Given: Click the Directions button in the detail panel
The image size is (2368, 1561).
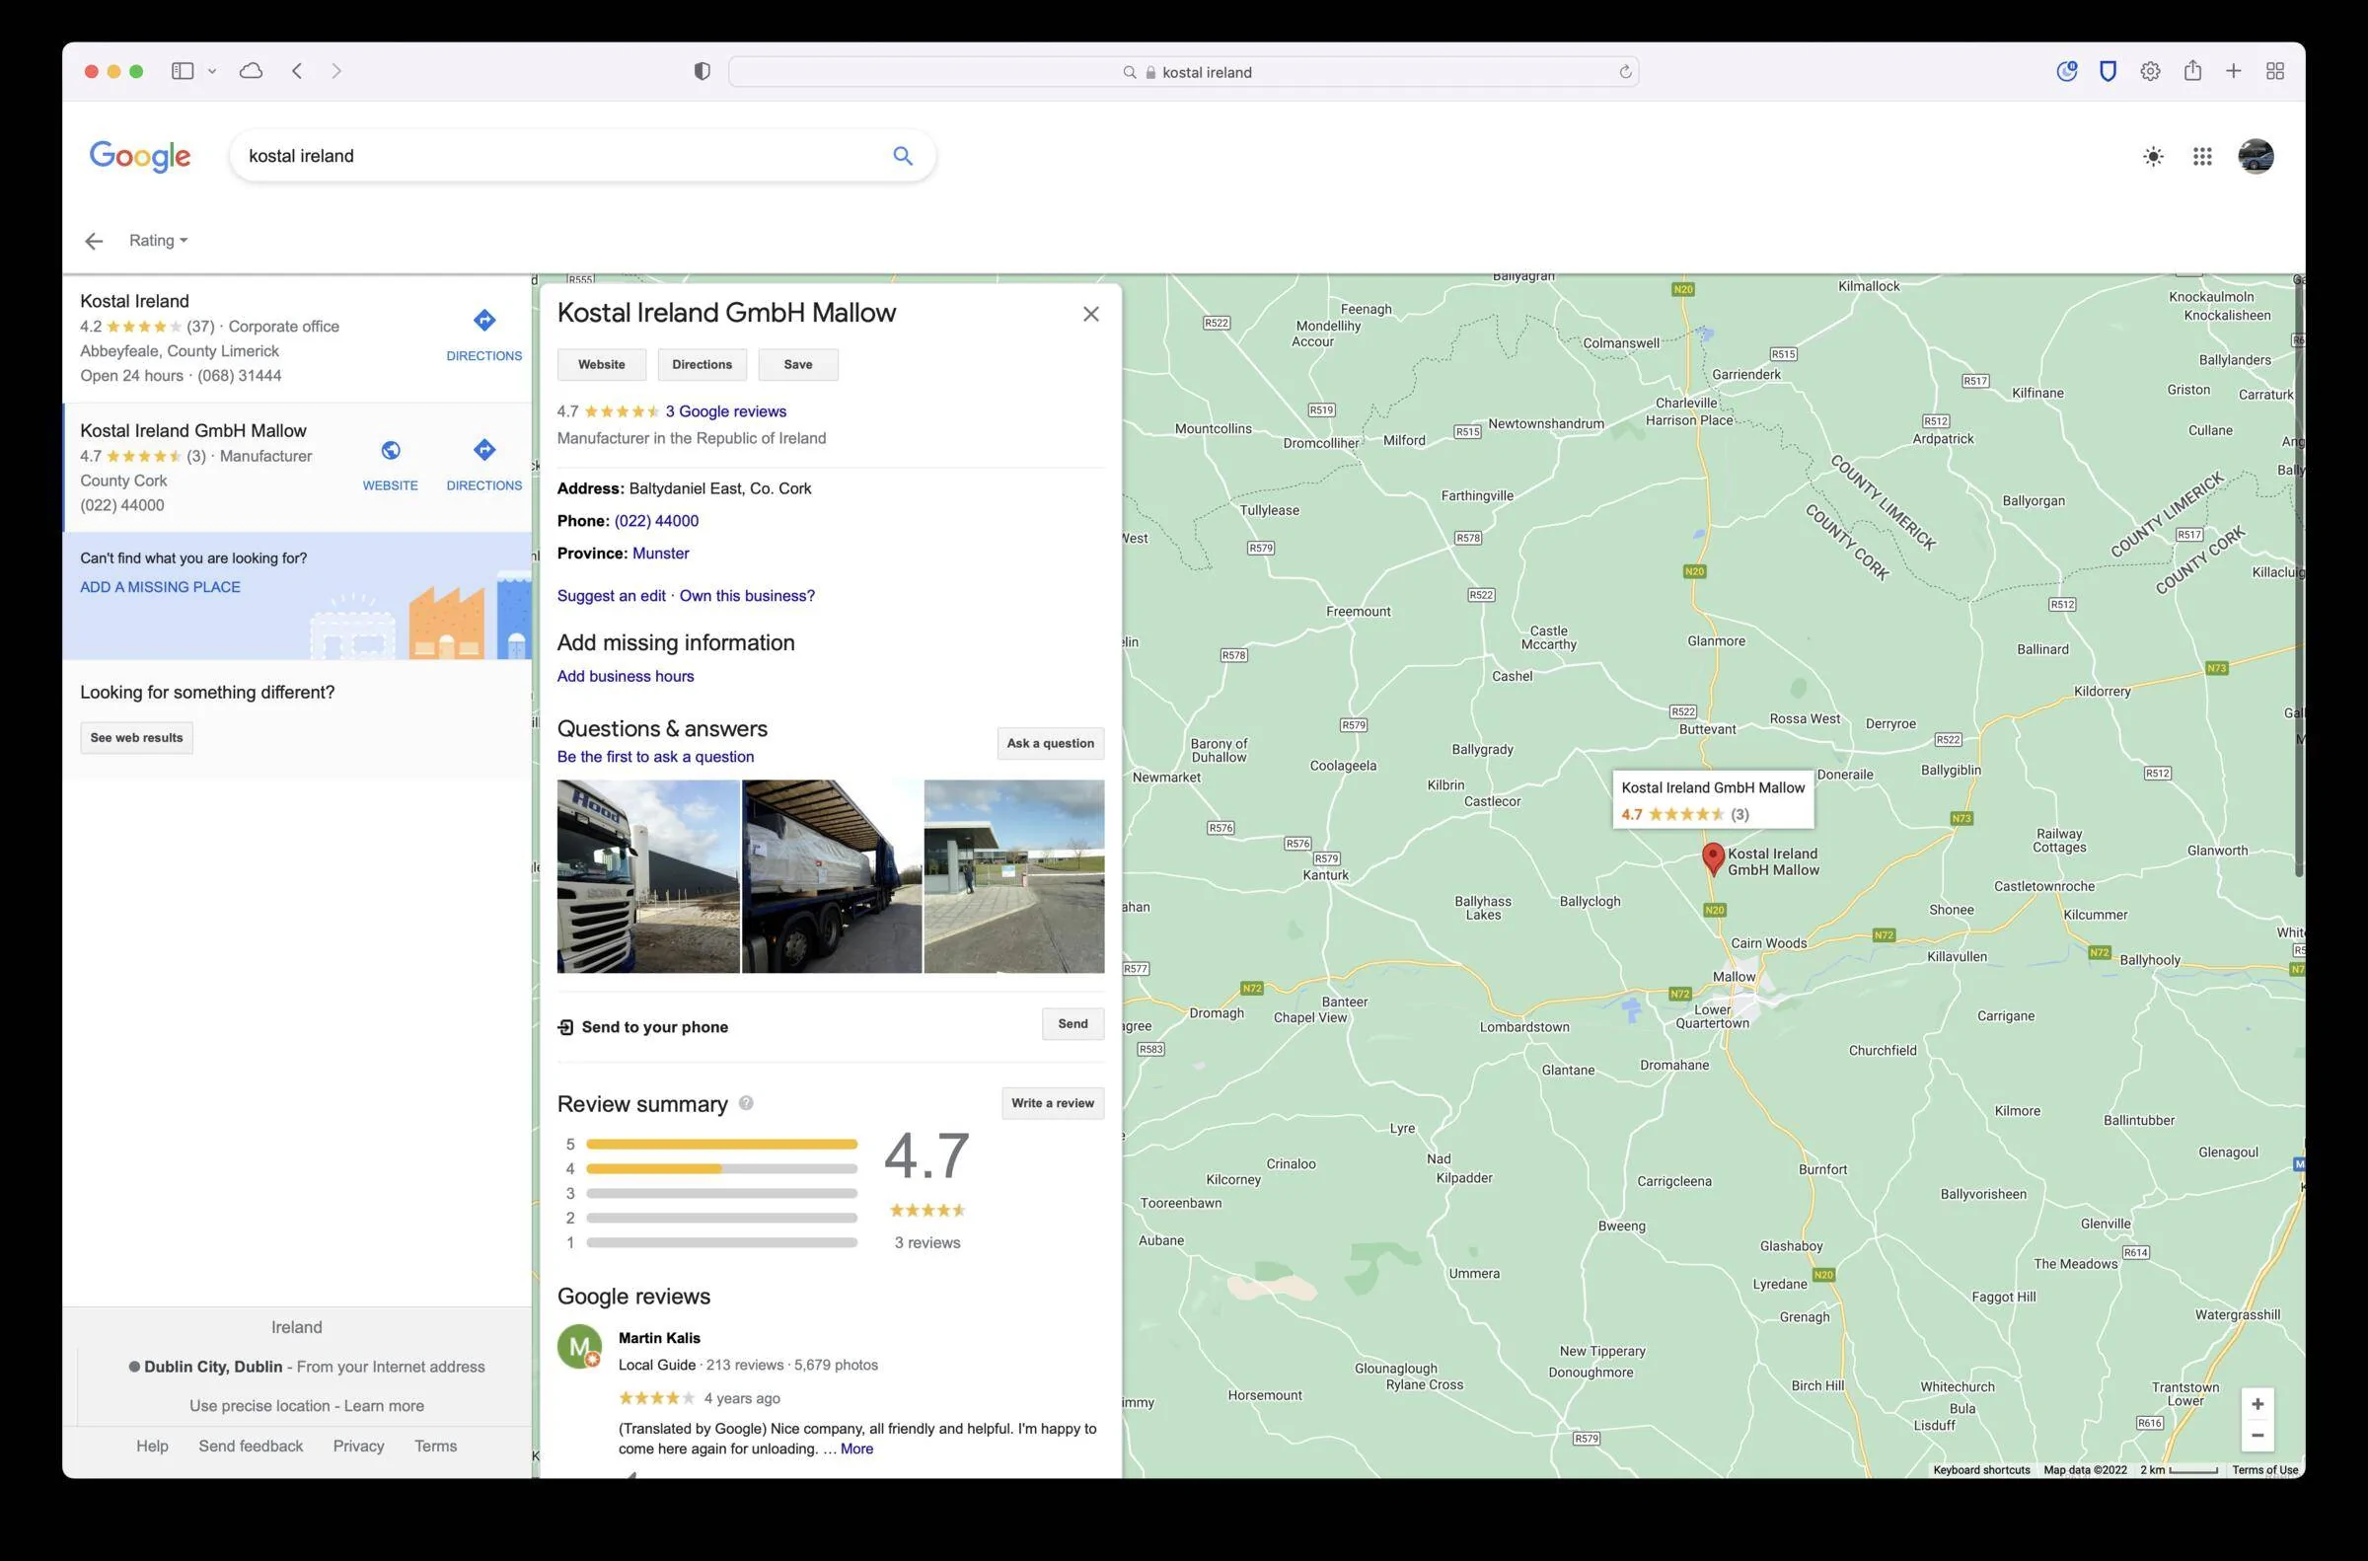Looking at the screenshot, I should click(702, 364).
